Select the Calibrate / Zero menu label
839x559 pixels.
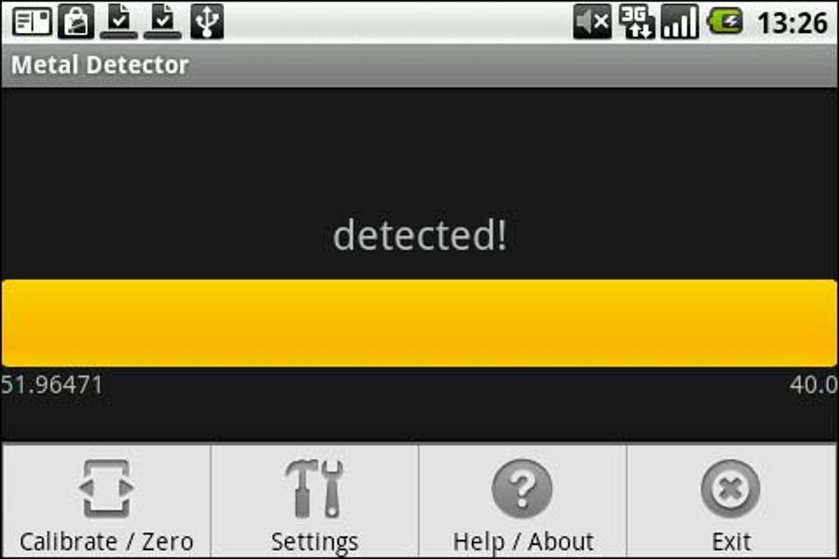point(106,542)
